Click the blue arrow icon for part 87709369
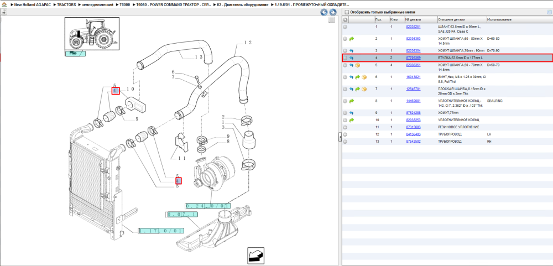 click(352, 58)
